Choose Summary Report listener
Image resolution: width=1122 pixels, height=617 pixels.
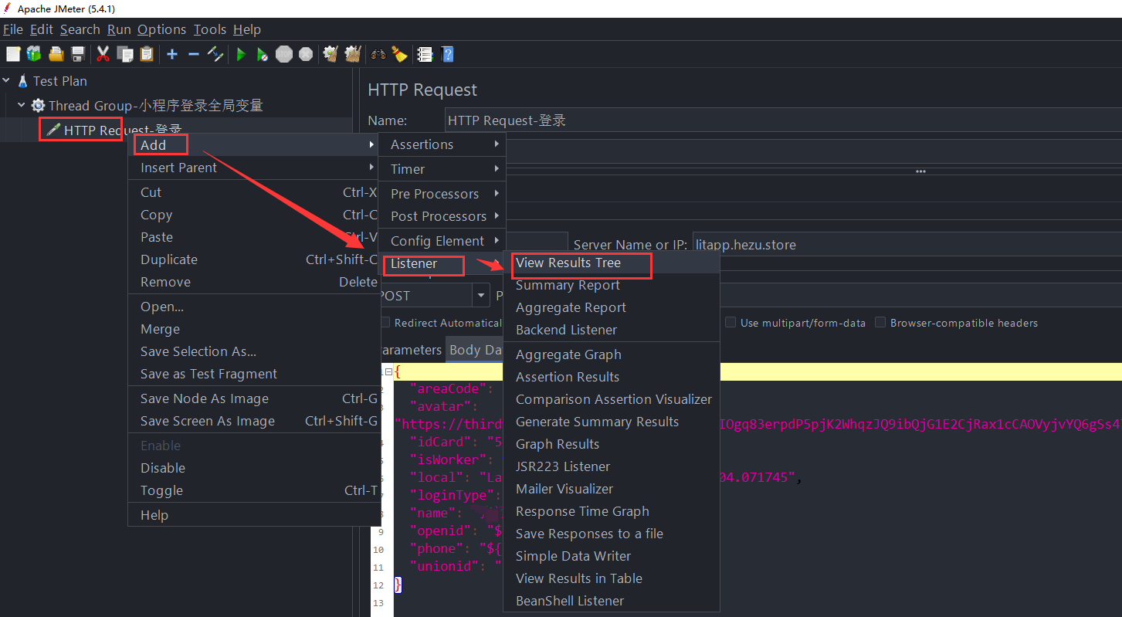(x=612, y=285)
